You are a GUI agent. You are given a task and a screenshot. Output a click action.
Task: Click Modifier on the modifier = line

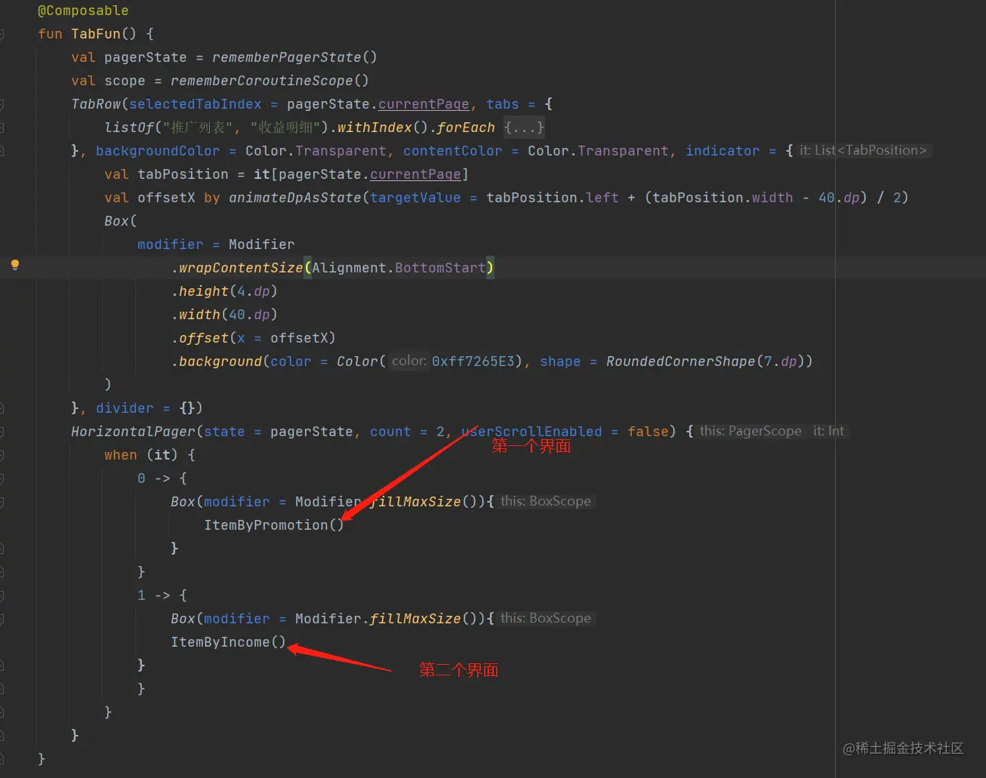click(x=262, y=244)
